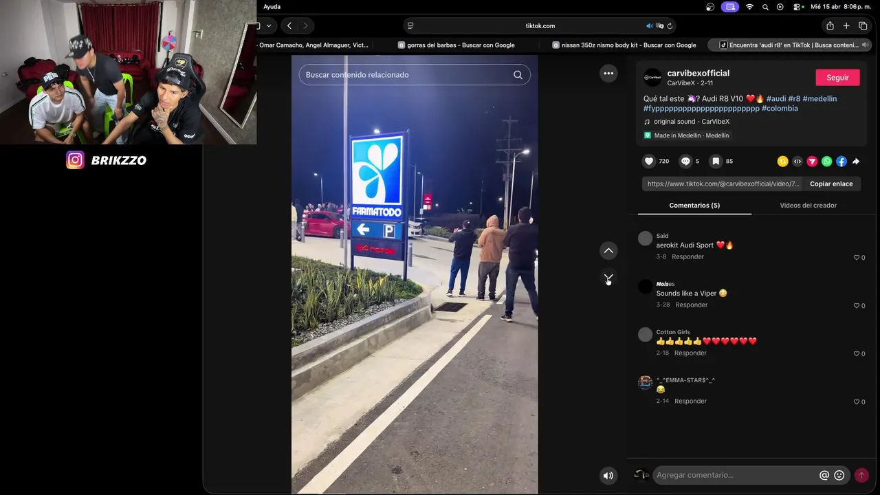Go back in Safari
The width and height of the screenshot is (880, 495).
[289, 25]
